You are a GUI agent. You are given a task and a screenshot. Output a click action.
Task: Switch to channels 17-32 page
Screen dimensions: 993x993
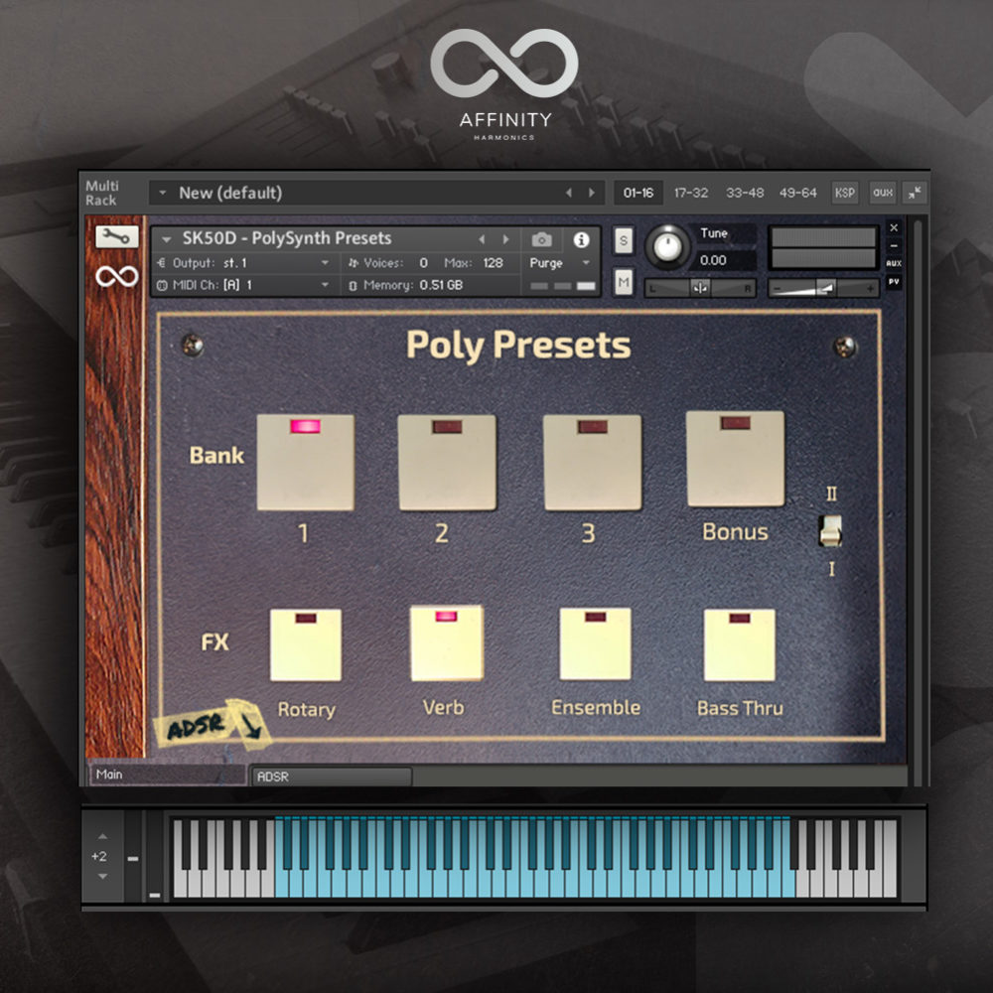(691, 193)
